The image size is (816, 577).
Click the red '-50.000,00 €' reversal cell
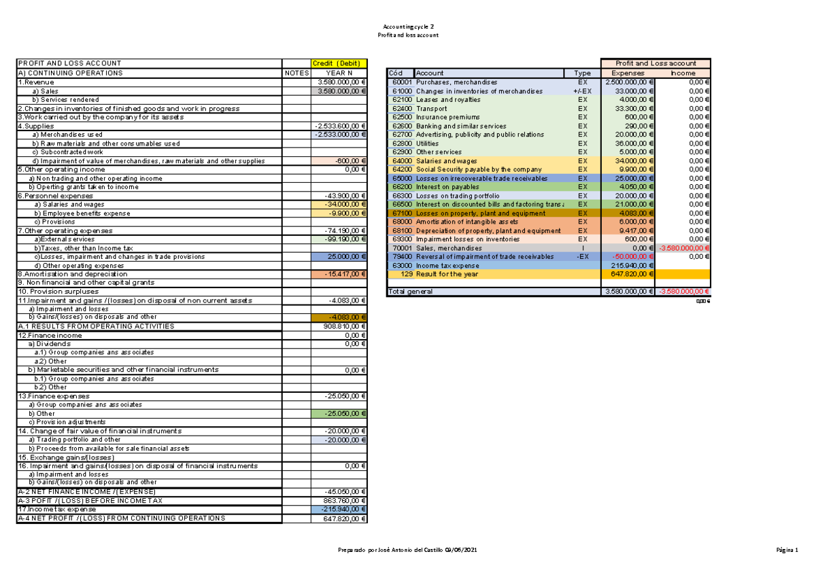[x=628, y=256]
